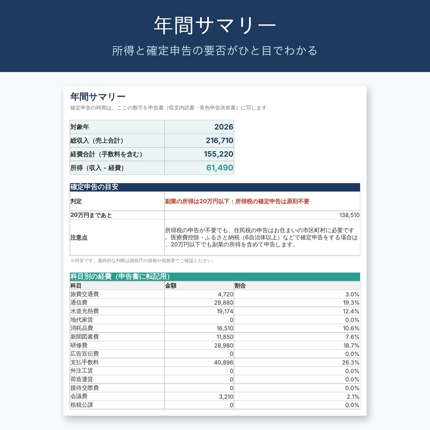
Task: Click the 総収入（売上合計） label
Action: tap(97, 140)
